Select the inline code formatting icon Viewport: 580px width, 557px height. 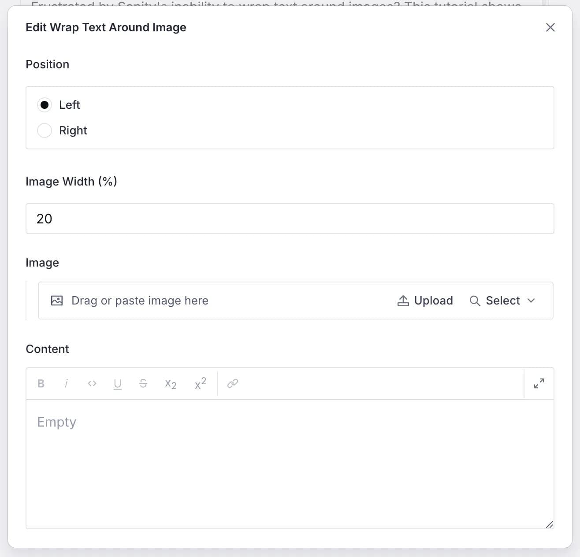pos(92,383)
